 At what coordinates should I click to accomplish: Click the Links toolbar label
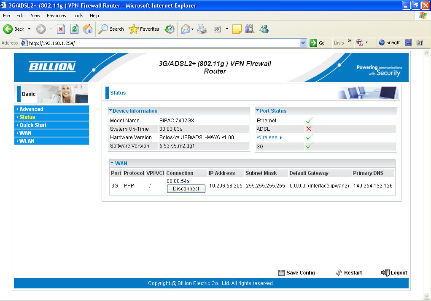(339, 43)
